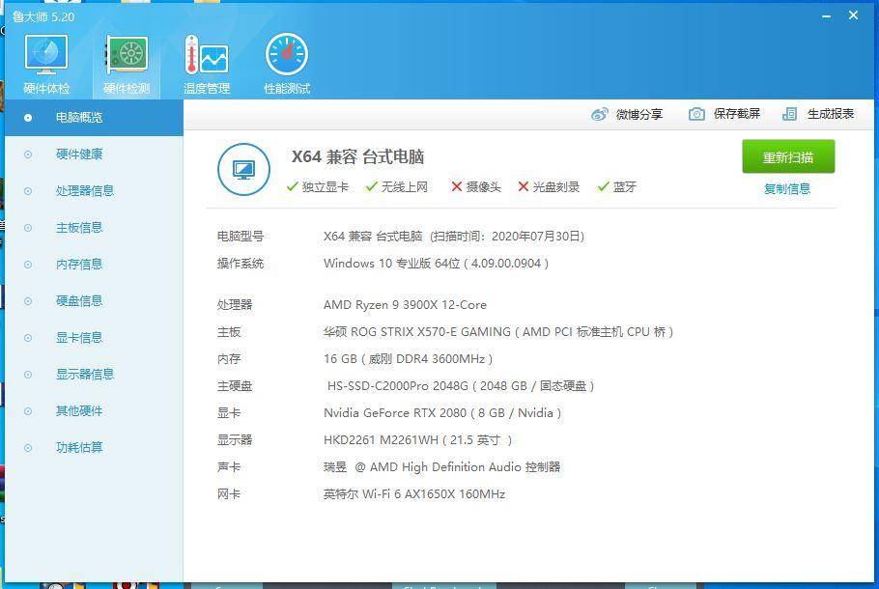
Task: Click the 光盘刻录 feature indicator
Action: [x=549, y=187]
